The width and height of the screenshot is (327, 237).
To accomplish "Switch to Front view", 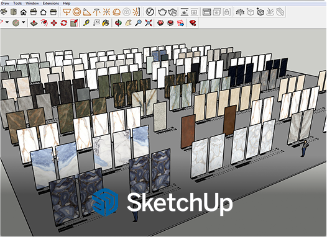I will tap(24, 12).
